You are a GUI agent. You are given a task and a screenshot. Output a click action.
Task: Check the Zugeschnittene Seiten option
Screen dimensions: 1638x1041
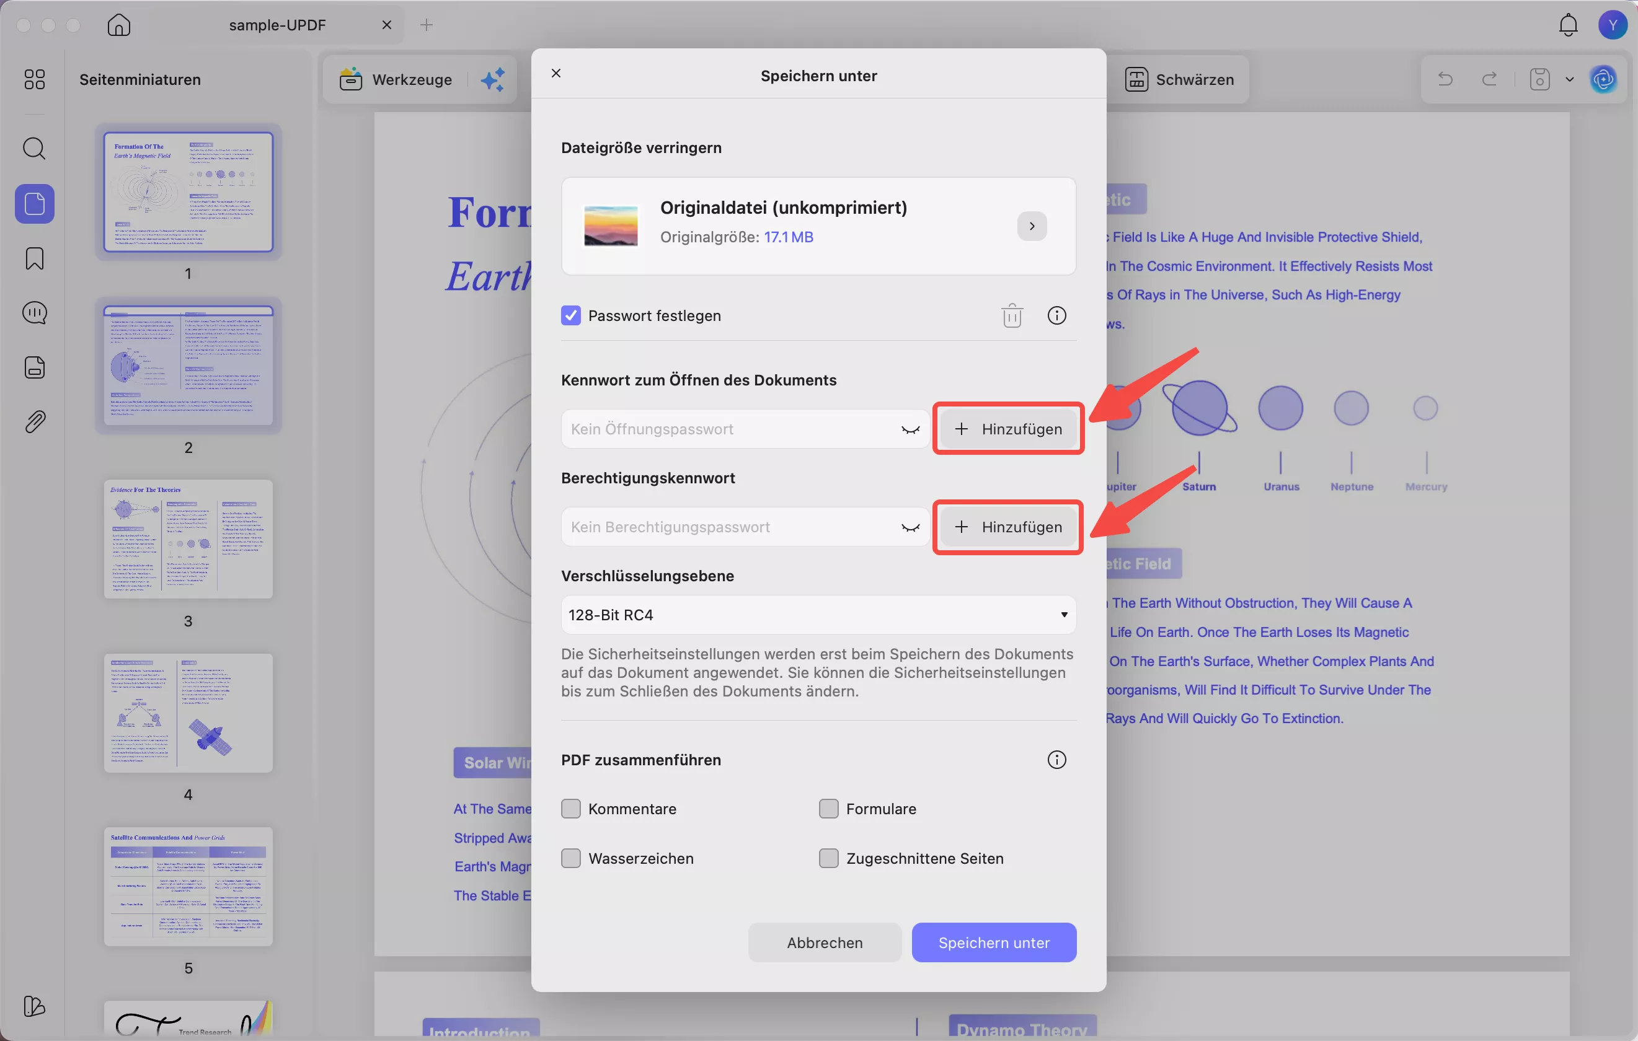point(828,858)
